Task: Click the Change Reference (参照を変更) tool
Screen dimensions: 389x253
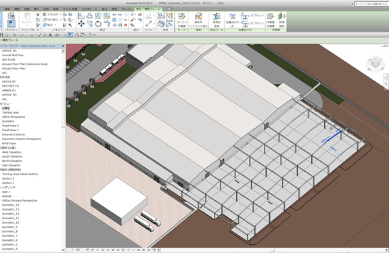Action: 216,20
